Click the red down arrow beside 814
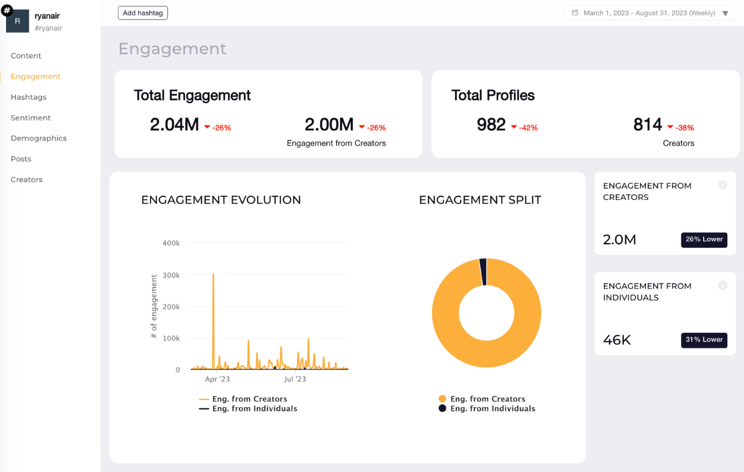Viewport: 744px width, 472px height. (x=670, y=127)
